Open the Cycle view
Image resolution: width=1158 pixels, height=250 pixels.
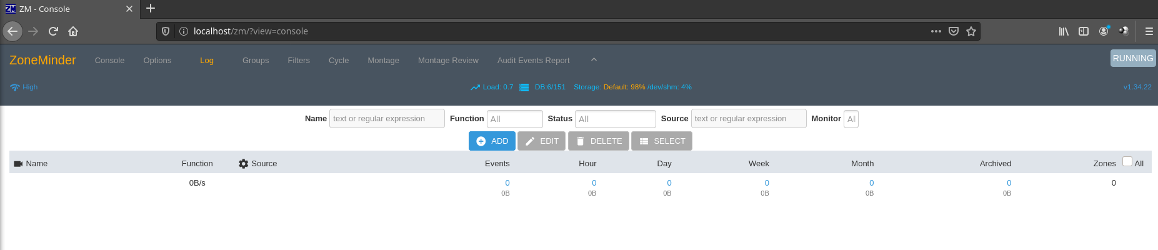(339, 61)
